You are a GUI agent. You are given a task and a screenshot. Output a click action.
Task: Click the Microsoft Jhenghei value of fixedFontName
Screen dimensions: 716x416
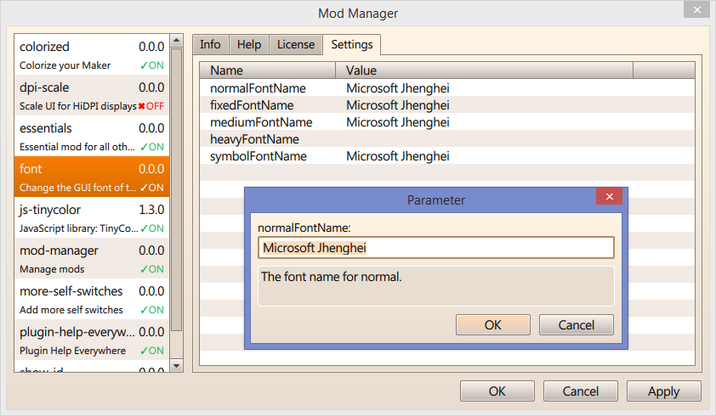(x=398, y=105)
